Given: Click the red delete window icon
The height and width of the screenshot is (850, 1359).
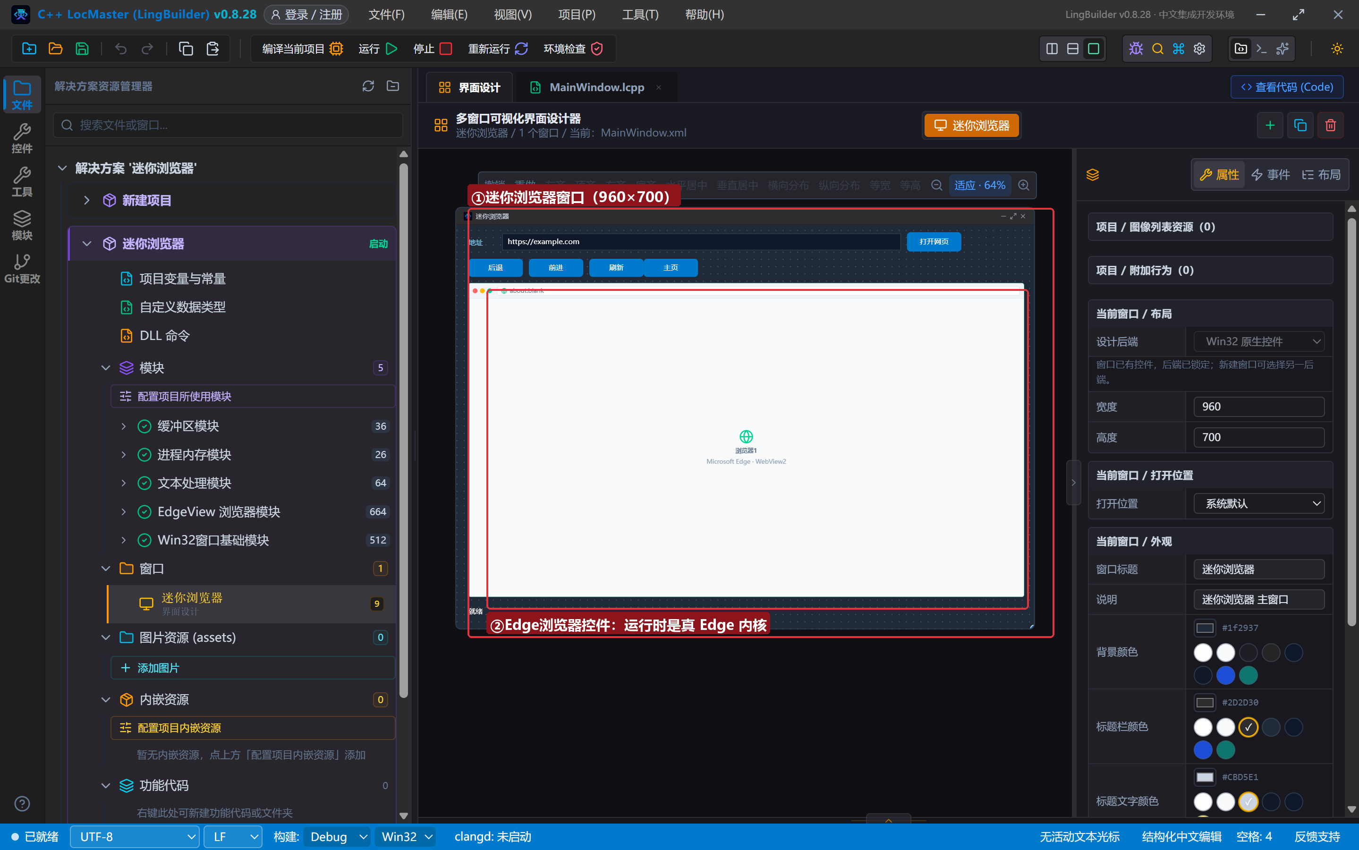Looking at the screenshot, I should pyautogui.click(x=1330, y=125).
